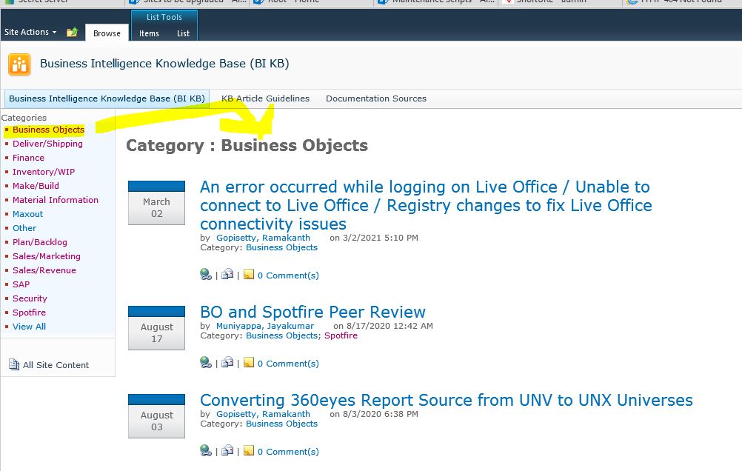
Task: Open the Plan/Backlog category
Action: pos(40,242)
